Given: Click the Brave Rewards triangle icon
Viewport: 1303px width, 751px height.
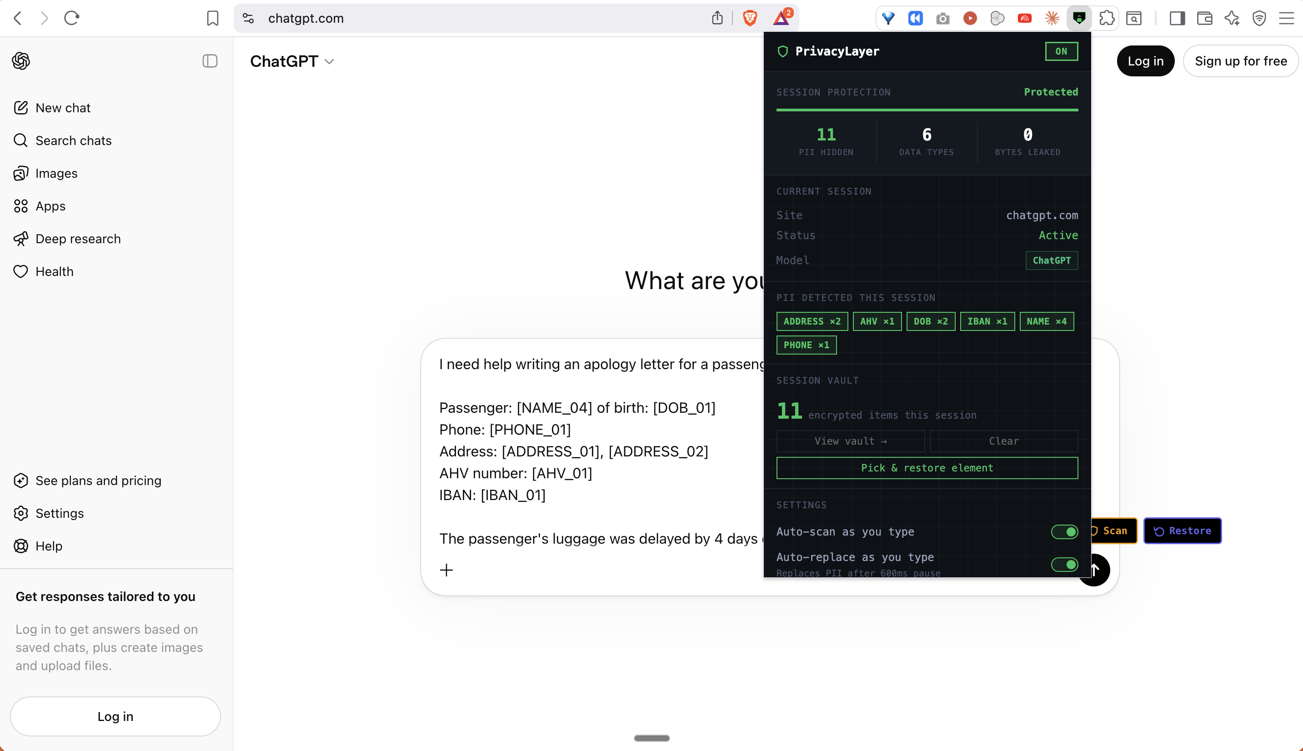Looking at the screenshot, I should pos(781,19).
